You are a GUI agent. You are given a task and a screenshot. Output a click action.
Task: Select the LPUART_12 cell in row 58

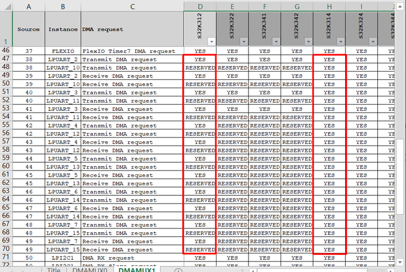(x=63, y=150)
